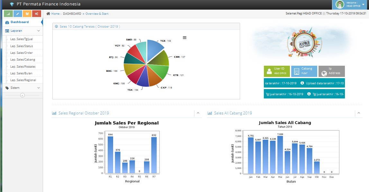The width and height of the screenshot is (369, 192).
Task: Collapse the Sales Regional Oktober 2019 panel
Action: point(198,113)
